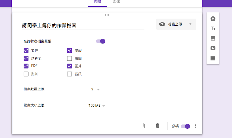Image resolution: width=232 pixels, height=138 pixels.
Task: Check the 音訊 file type
Action: click(70, 74)
